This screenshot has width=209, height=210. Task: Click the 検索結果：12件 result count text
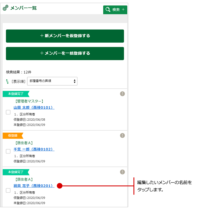tap(19, 72)
